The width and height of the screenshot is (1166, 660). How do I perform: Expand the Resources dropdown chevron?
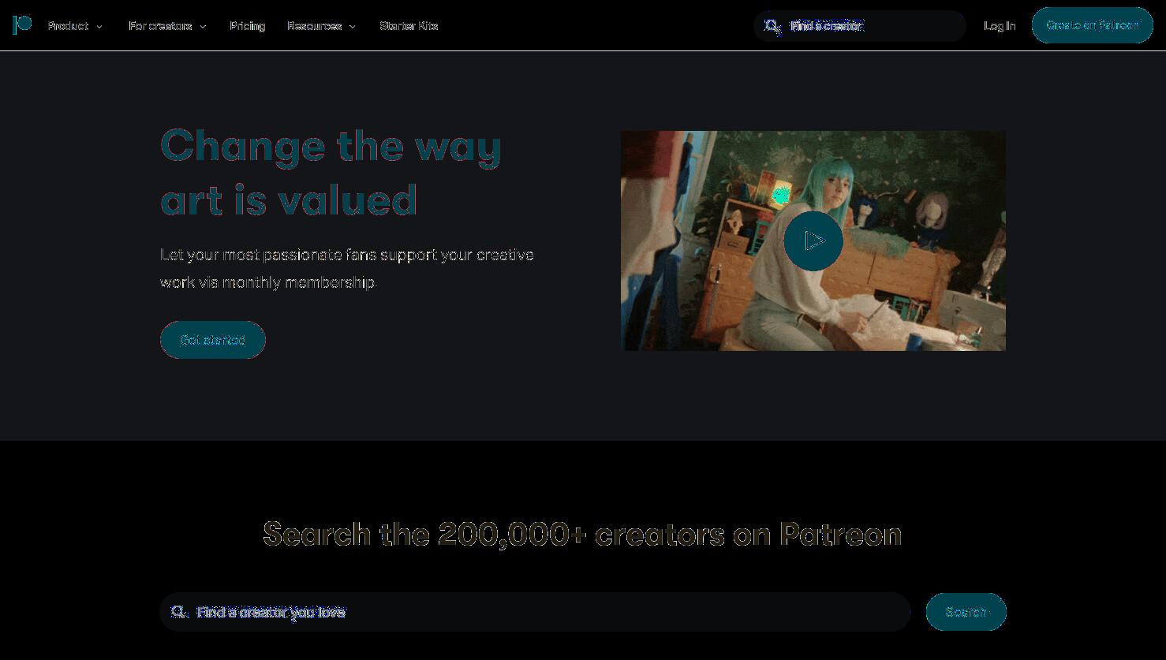(x=352, y=27)
